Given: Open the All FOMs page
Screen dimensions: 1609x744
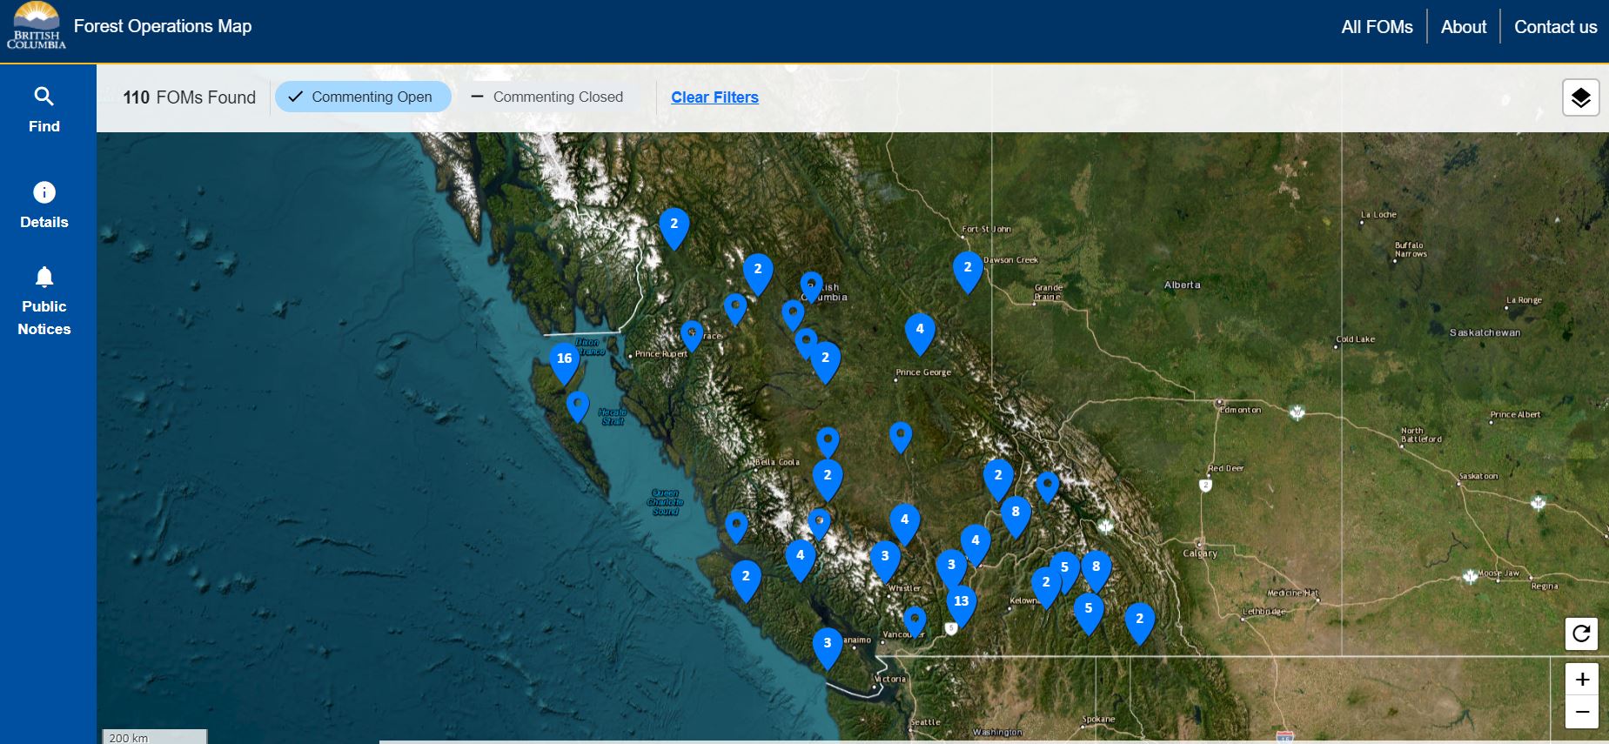Looking at the screenshot, I should [1377, 27].
